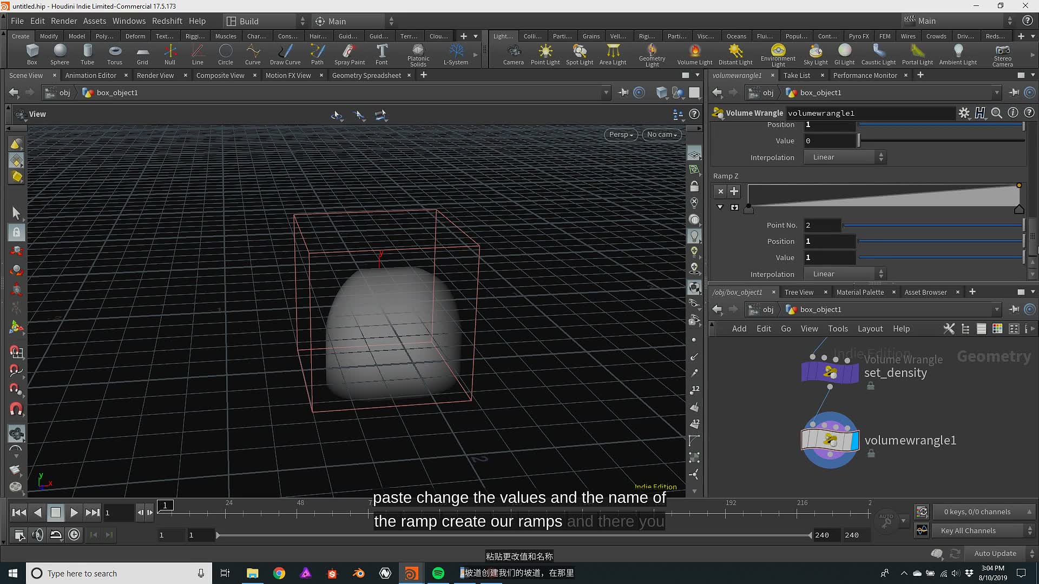Toggle audio button in playbar
Image resolution: width=1039 pixels, height=584 pixels.
point(37,535)
